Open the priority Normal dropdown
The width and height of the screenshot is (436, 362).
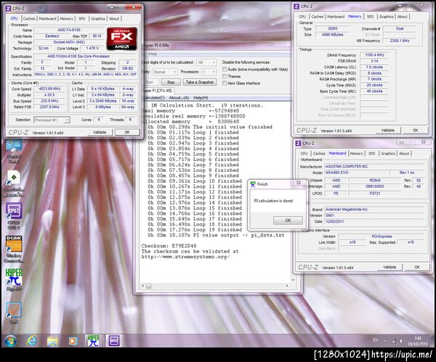165,72
